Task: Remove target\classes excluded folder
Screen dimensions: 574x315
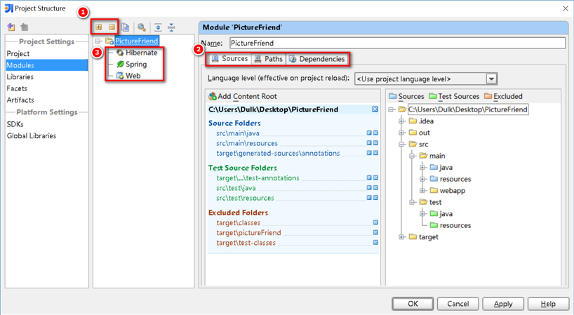Action: pos(375,222)
